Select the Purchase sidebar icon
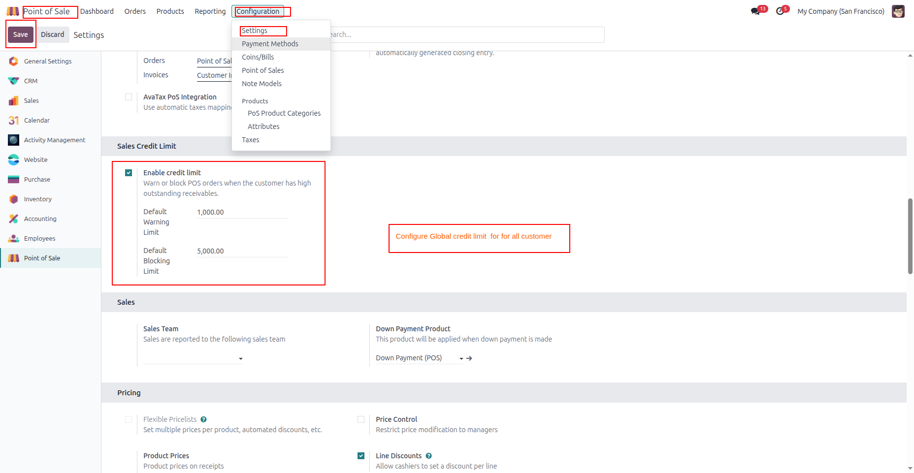Viewport: 914px width, 473px height. (13, 179)
